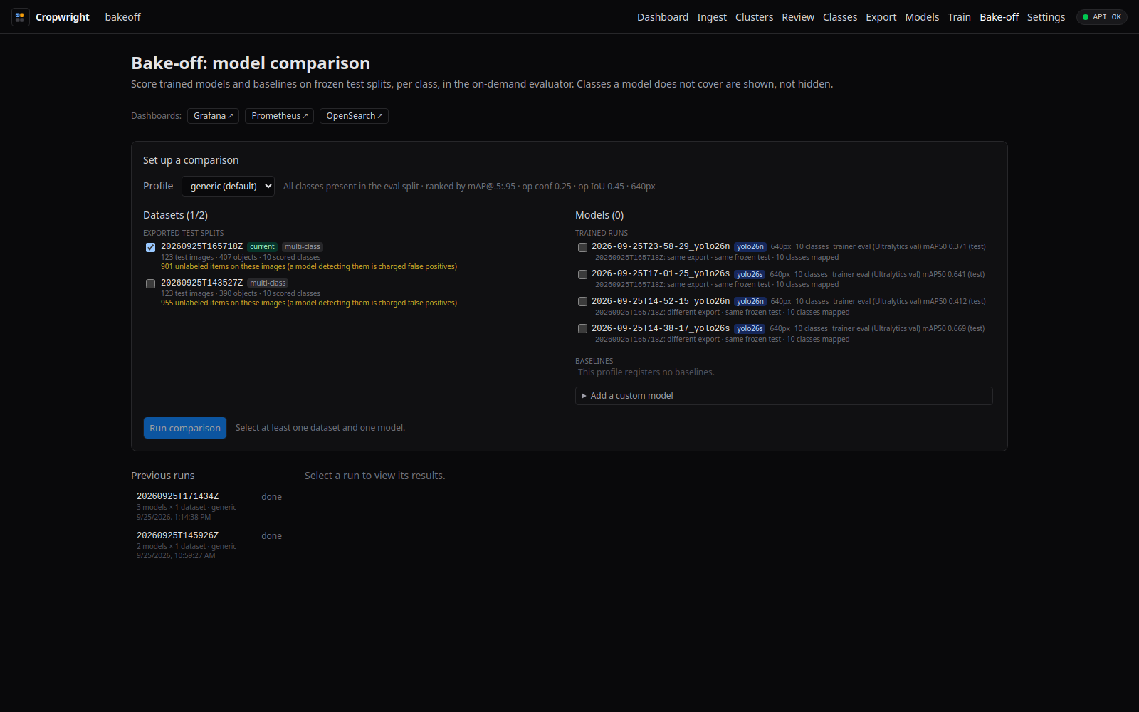Go to the Ingest page
This screenshot has width=1139, height=712.
pos(712,17)
